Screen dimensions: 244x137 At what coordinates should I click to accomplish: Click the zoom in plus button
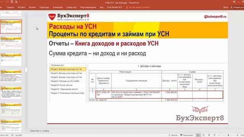pyautogui.click(x=238, y=135)
